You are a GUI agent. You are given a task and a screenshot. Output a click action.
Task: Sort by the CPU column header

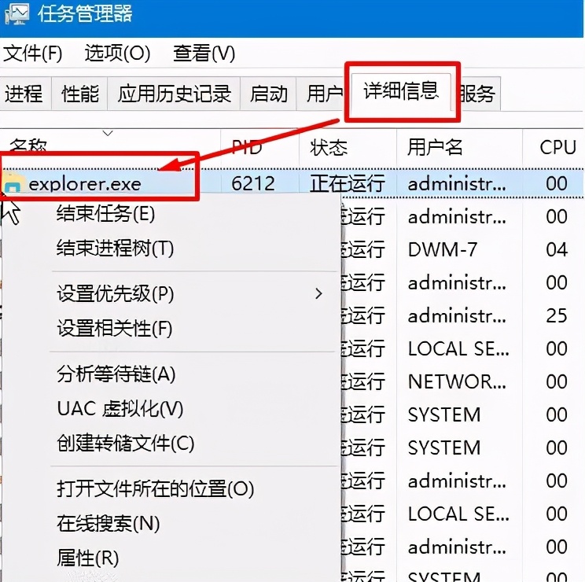coord(554,147)
